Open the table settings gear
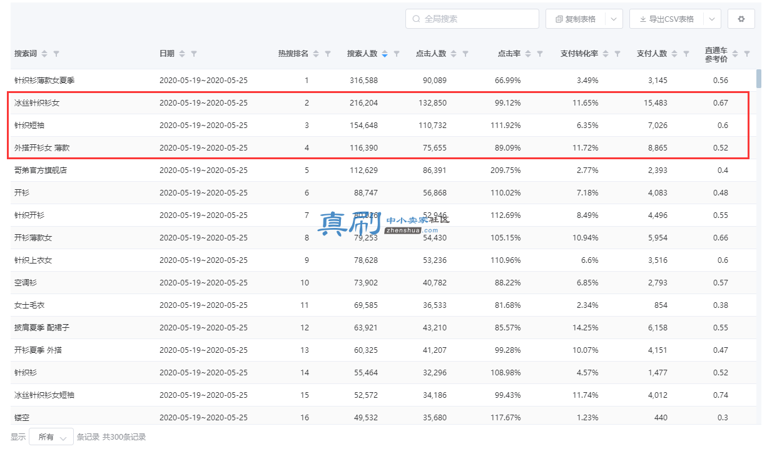 coord(741,19)
